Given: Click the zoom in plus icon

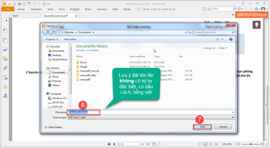Looking at the screenshot, I should click(x=263, y=144).
